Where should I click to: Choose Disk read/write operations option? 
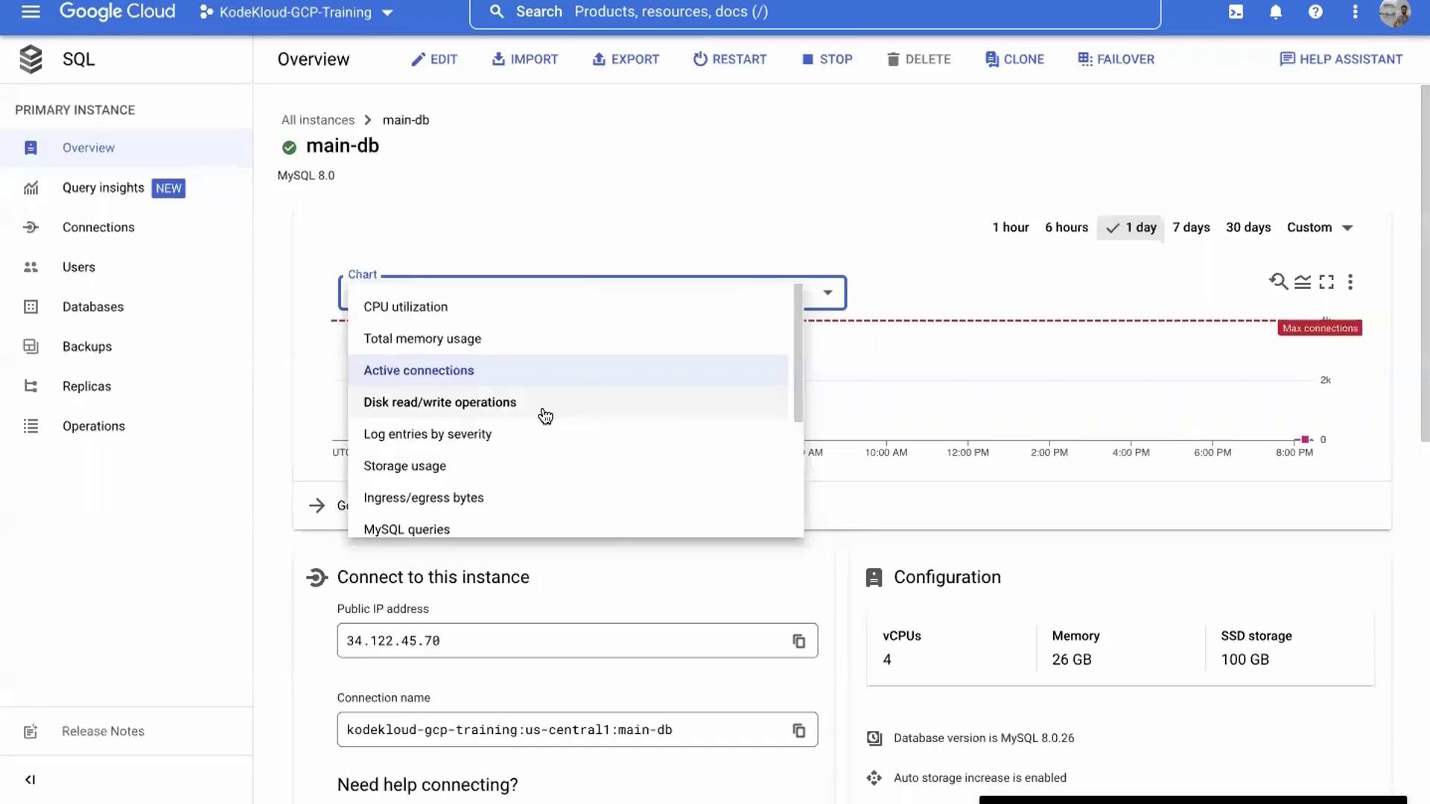pos(568,403)
